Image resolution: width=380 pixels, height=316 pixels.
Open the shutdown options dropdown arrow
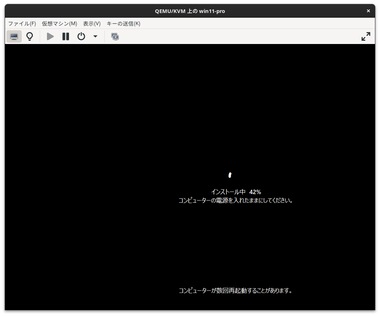tap(95, 36)
